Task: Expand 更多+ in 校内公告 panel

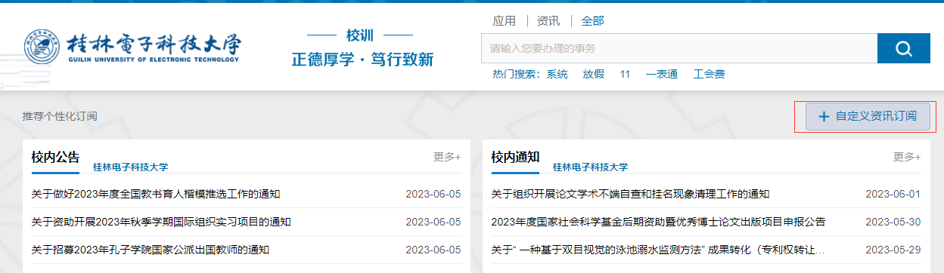Action: (447, 157)
